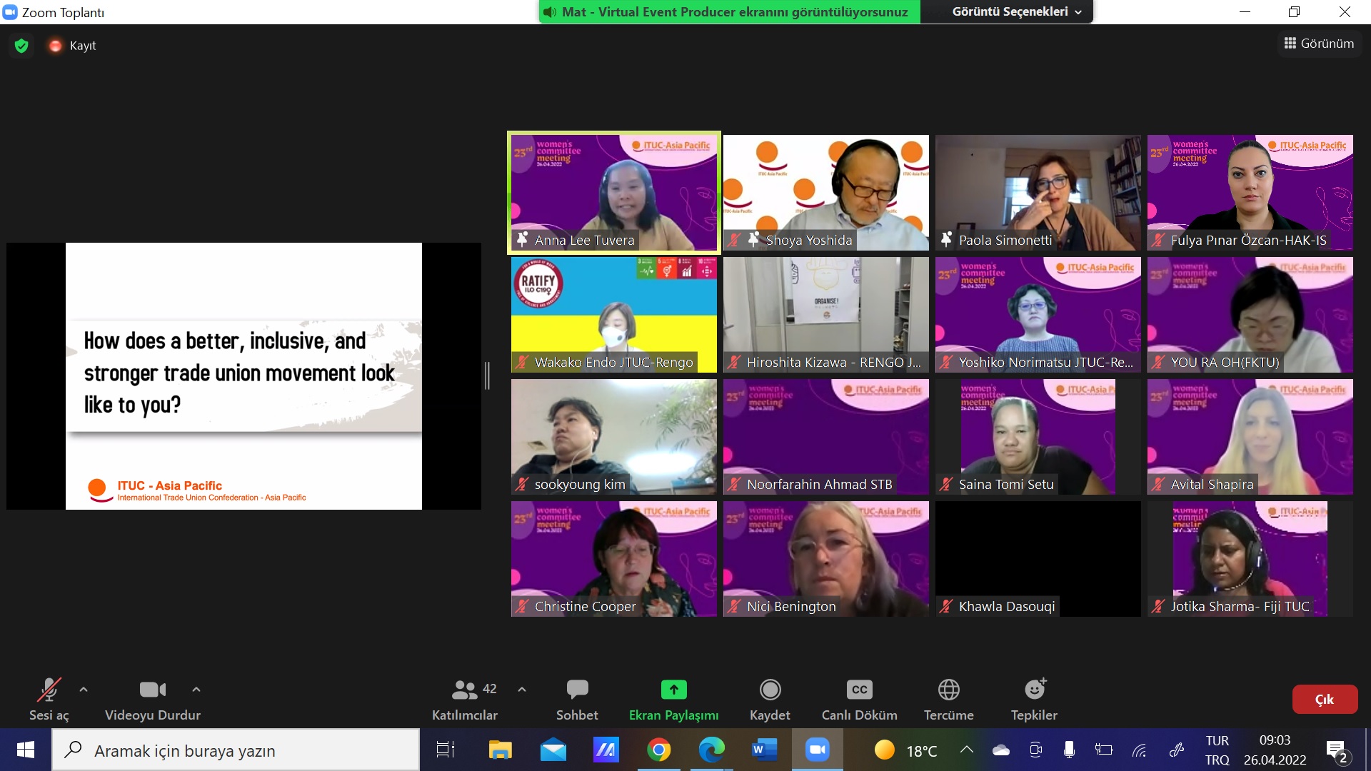Stop video with Videoyu Durdur button

[152, 699]
